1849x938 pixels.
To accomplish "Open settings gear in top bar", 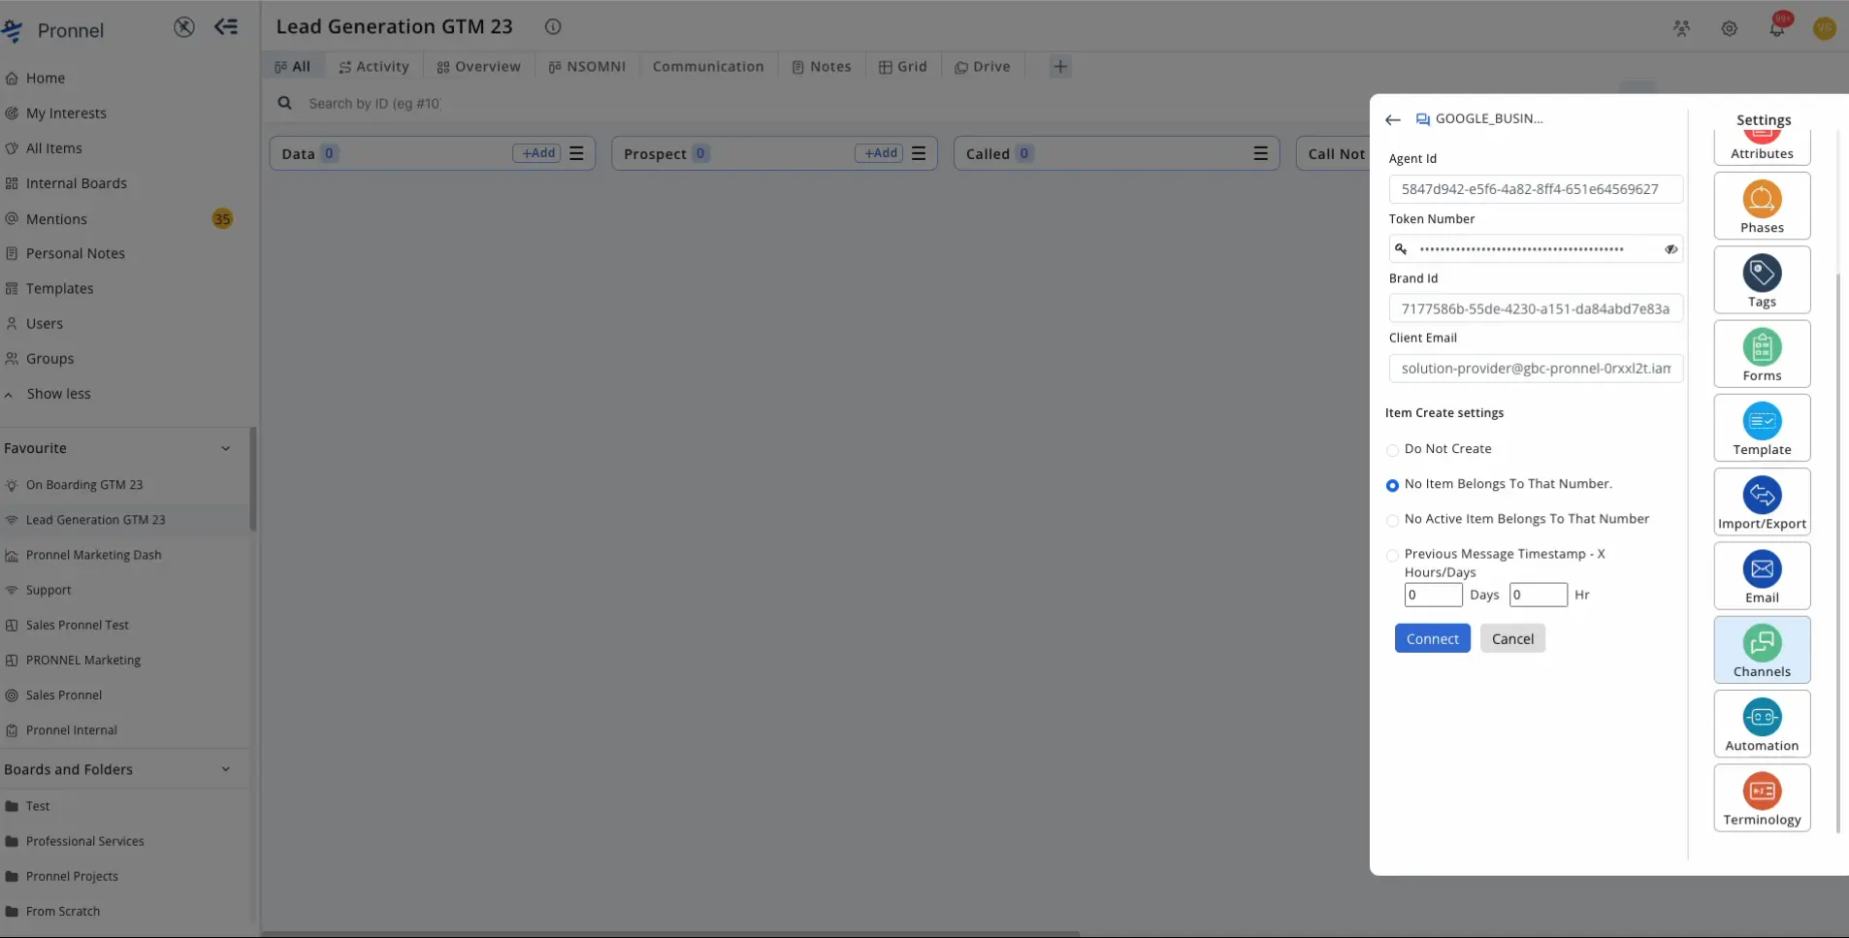I will [1729, 28].
